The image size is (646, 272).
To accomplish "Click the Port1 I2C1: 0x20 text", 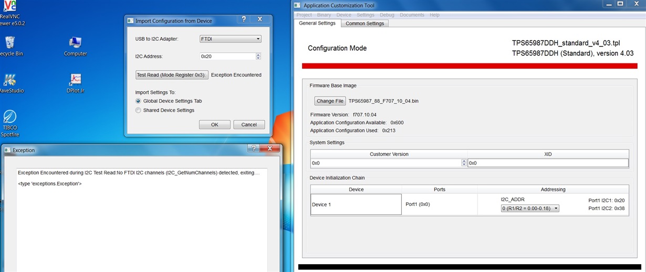I will pyautogui.click(x=607, y=200).
